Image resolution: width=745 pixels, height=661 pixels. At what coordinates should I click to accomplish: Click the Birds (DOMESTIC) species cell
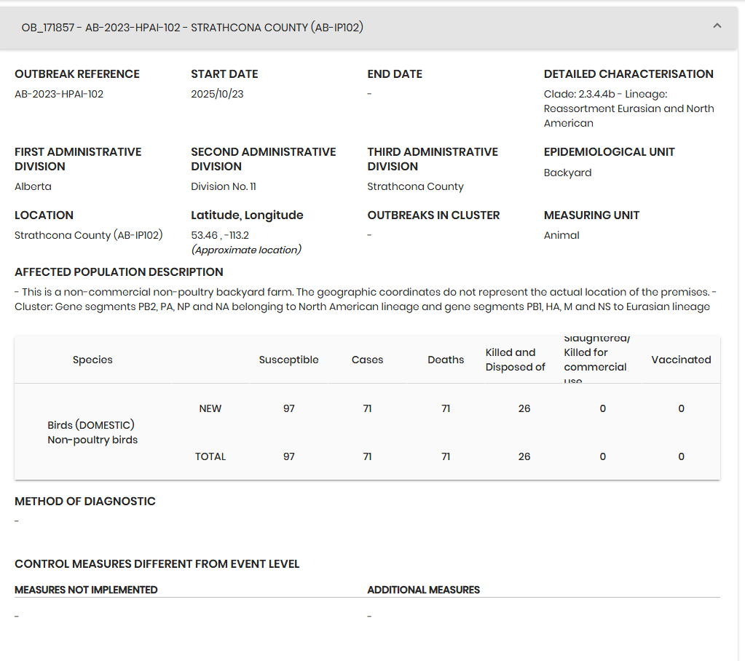pos(92,425)
